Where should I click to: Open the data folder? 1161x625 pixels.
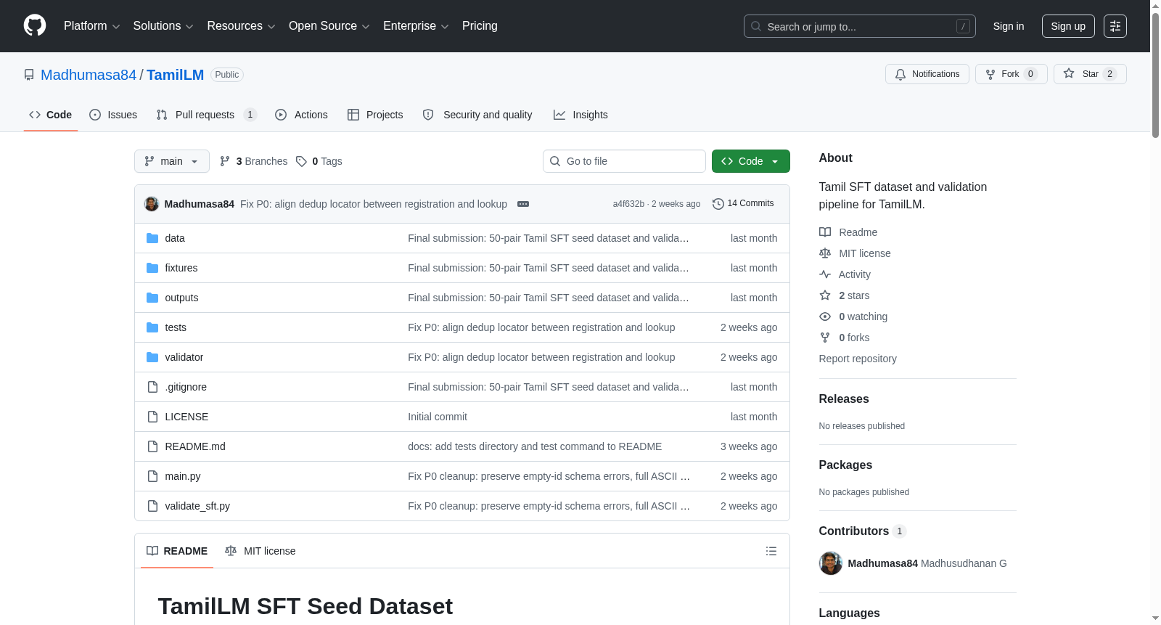tap(175, 238)
